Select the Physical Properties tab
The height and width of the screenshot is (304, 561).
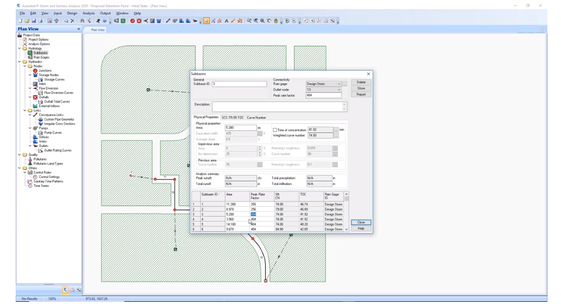click(206, 117)
